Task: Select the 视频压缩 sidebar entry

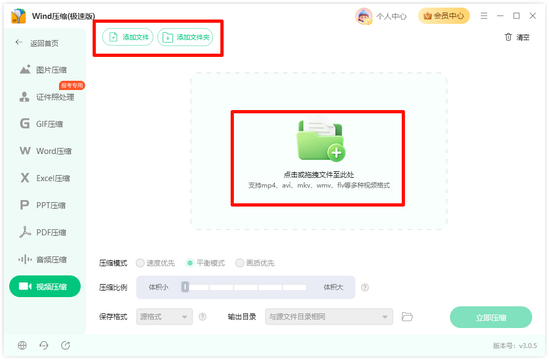Action: coord(45,286)
